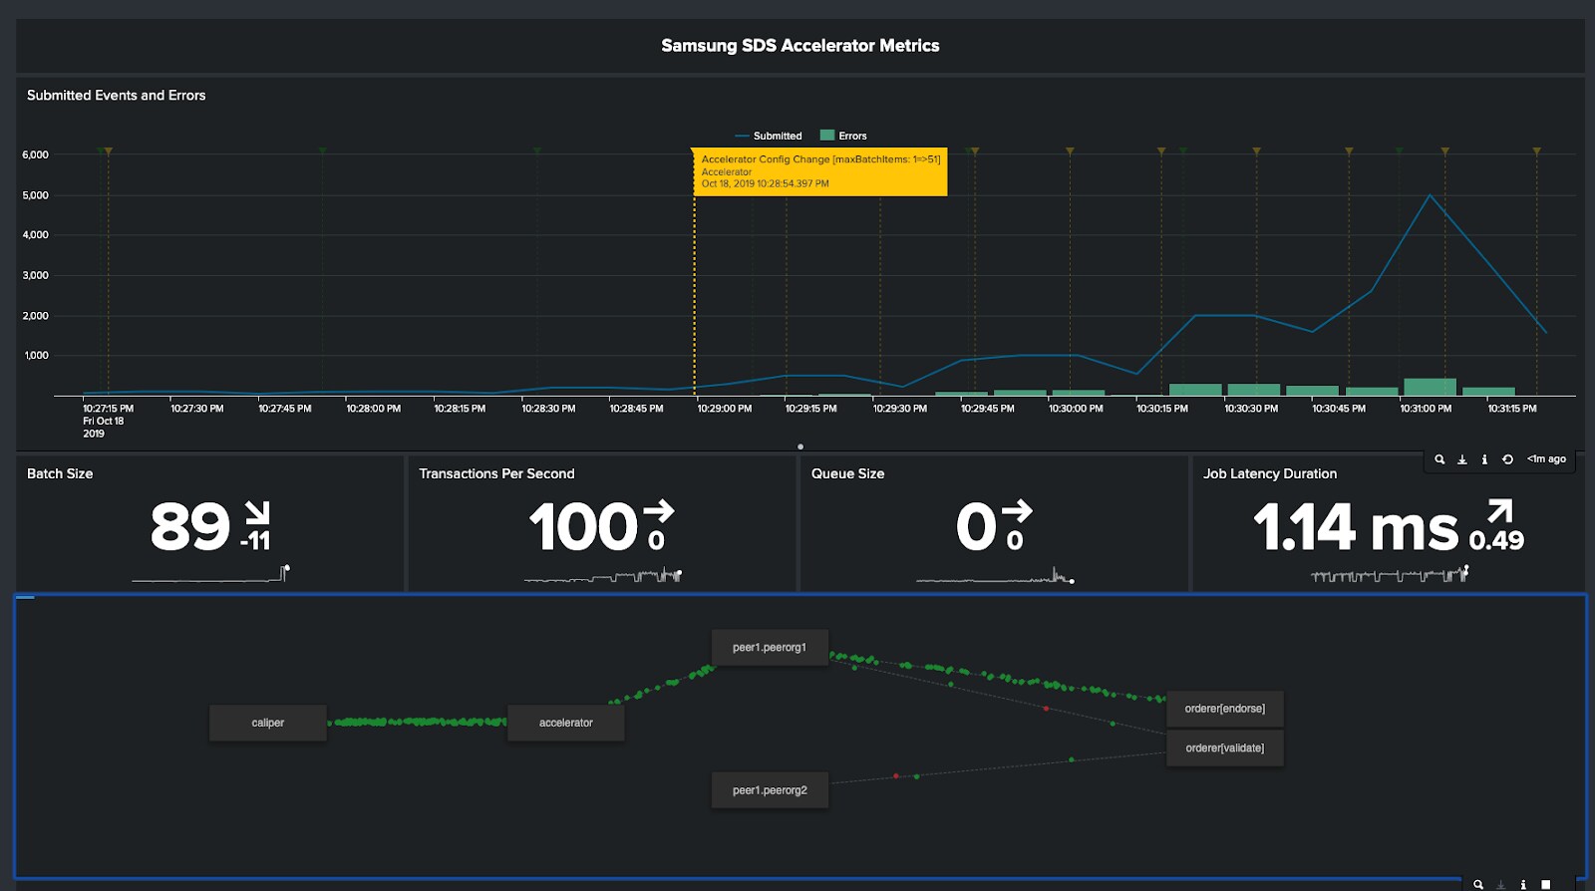Open search from flow diagram panel magnifier icon

[1478, 884]
